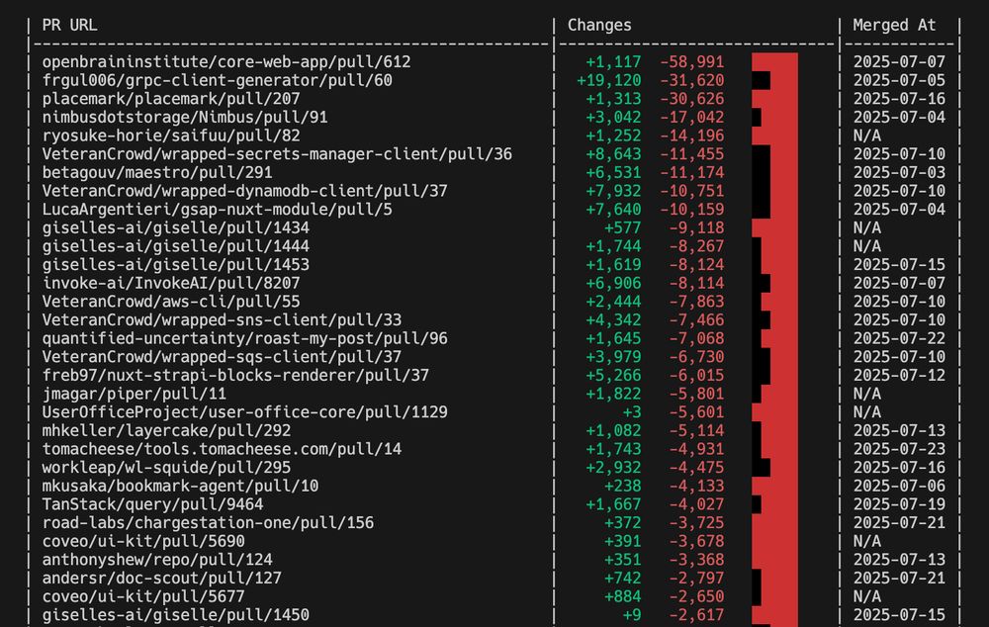Click the -14,196 deletions value
Screen dimensions: 989x627
tap(692, 135)
